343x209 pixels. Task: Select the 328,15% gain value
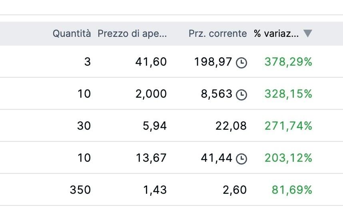(288, 94)
